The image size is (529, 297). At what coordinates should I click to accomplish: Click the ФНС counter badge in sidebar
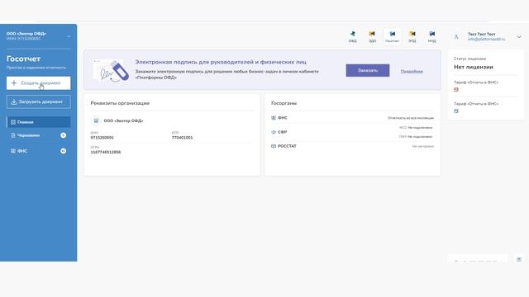[x=63, y=151]
